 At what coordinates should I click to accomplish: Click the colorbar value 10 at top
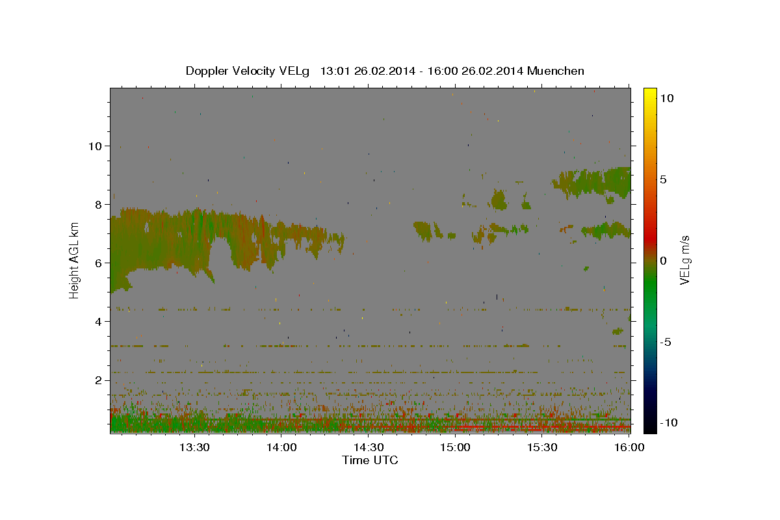(667, 98)
